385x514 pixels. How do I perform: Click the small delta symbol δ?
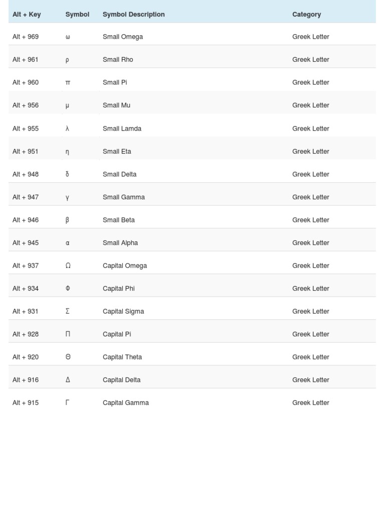[x=67, y=174]
